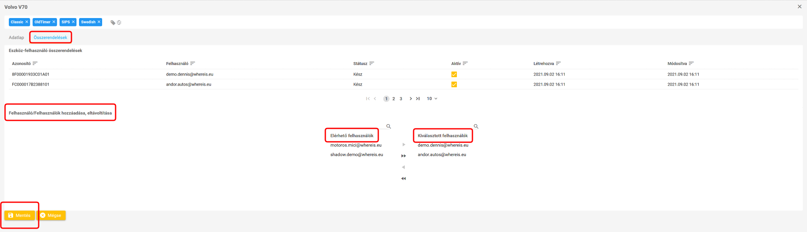Open the Összerendelések tab

50,38
